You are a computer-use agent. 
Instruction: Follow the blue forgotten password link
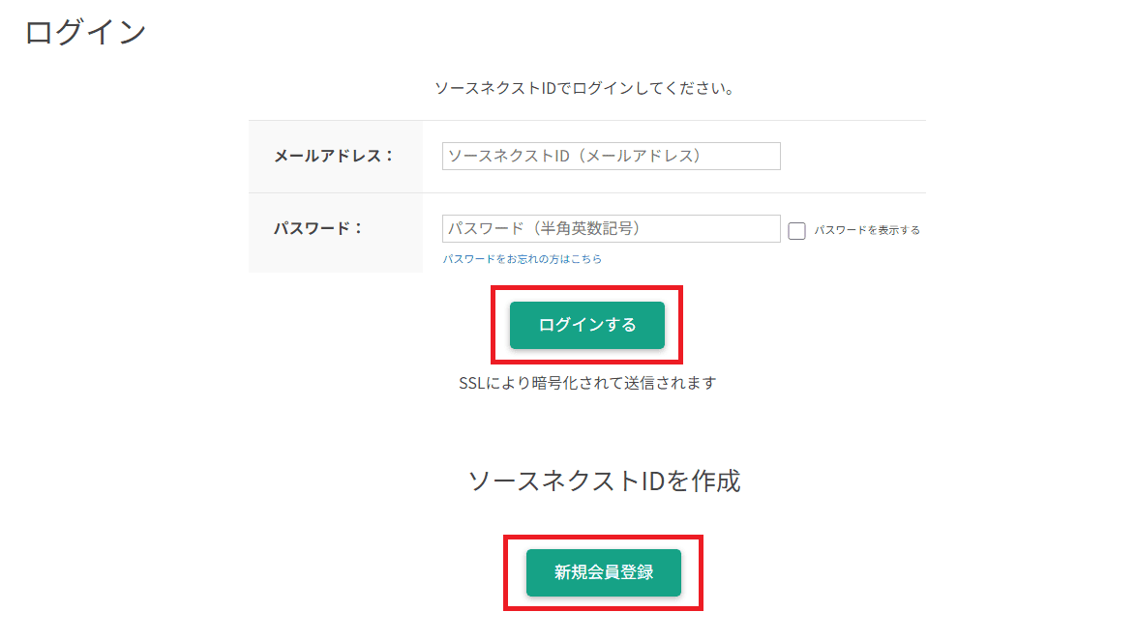pos(523,258)
